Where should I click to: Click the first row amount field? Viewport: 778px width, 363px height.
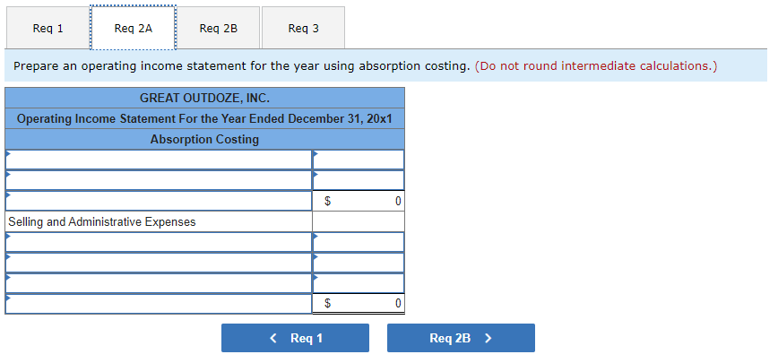point(359,160)
